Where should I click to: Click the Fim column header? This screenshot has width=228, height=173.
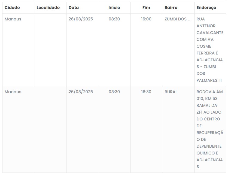click(146, 8)
